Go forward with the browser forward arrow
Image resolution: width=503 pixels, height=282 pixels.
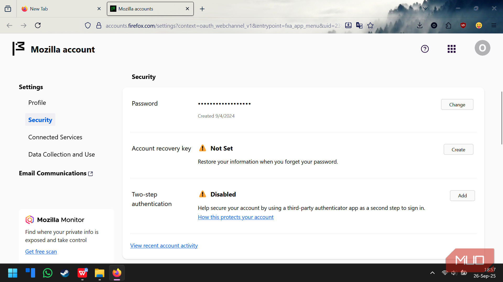24,25
